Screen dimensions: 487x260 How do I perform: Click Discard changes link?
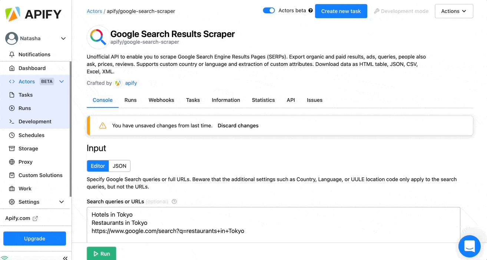point(238,126)
